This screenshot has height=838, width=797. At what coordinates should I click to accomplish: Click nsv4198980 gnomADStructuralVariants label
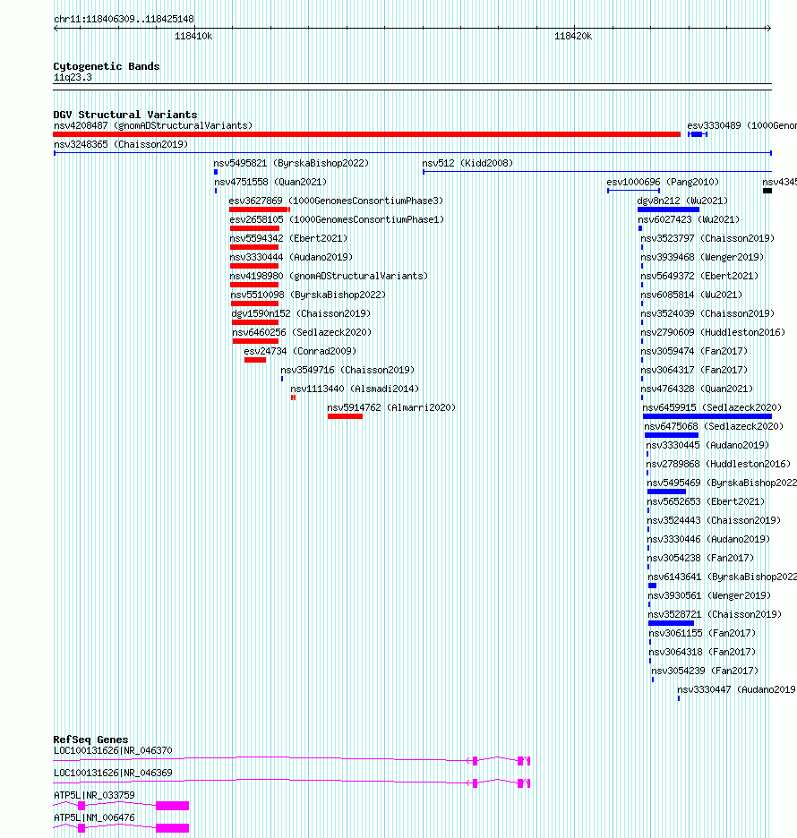click(329, 276)
